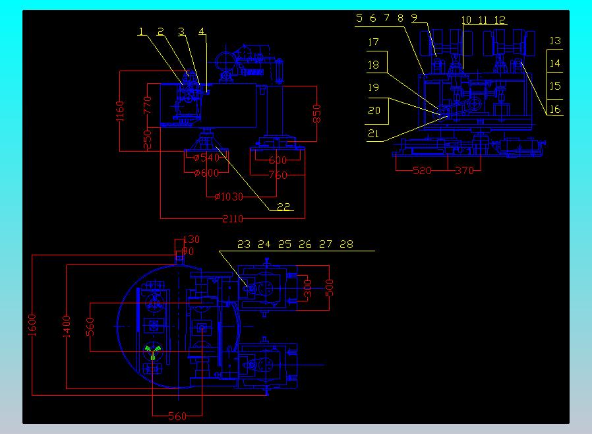Click the green three-lobed symbol in plan view

[x=153, y=352]
